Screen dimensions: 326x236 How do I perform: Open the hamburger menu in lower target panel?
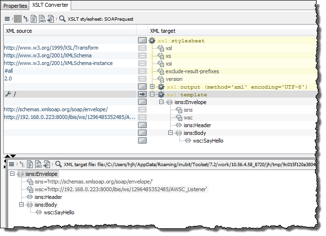pos(12,164)
